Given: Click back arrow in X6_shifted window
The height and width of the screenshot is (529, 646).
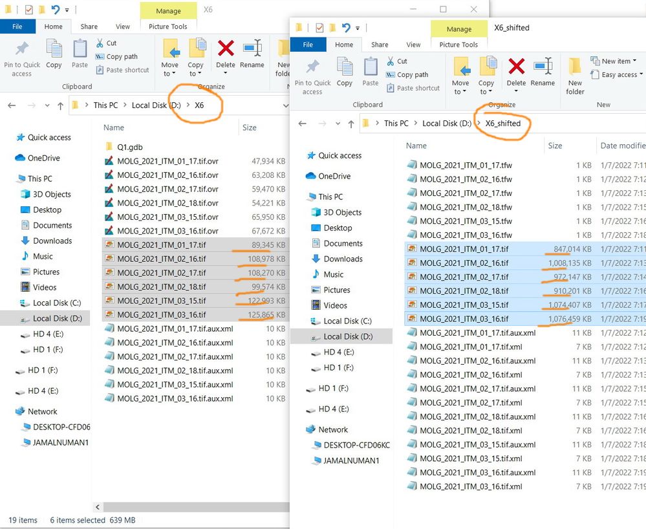Looking at the screenshot, I should (303, 124).
